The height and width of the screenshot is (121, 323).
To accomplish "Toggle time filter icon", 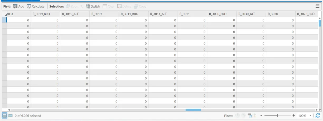I will pos(237,116).
